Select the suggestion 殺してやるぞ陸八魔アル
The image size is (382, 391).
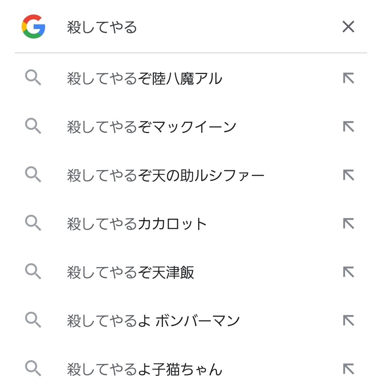(x=145, y=79)
